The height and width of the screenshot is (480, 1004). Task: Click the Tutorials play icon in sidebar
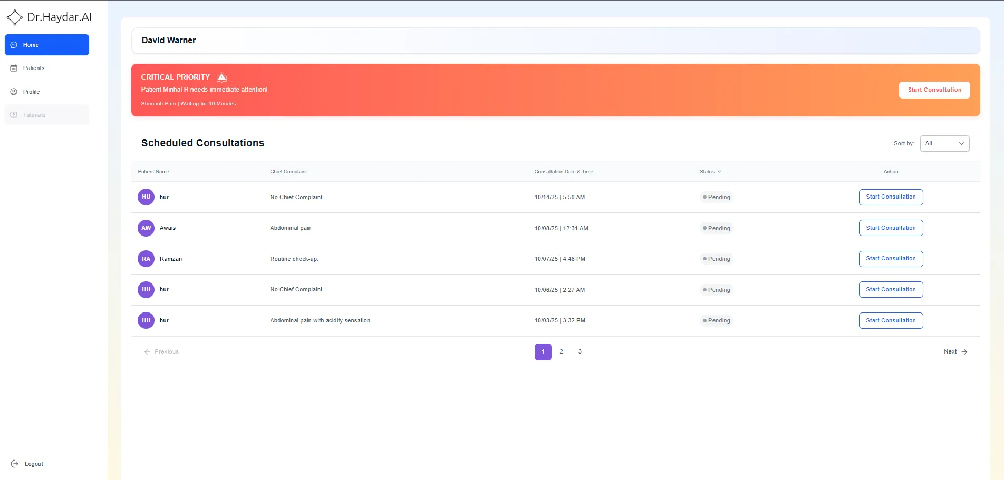pos(14,115)
